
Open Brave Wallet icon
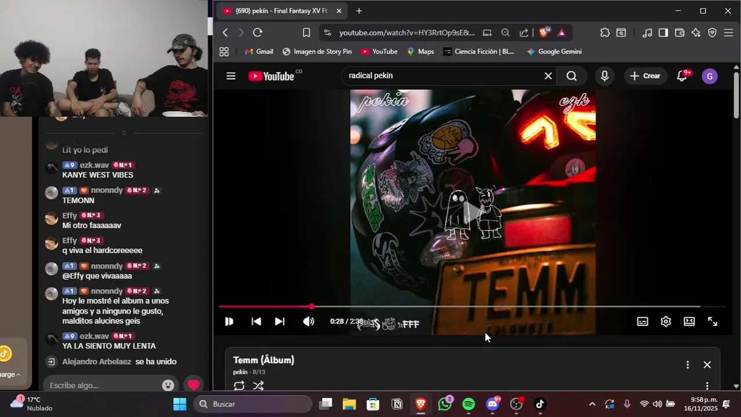680,33
